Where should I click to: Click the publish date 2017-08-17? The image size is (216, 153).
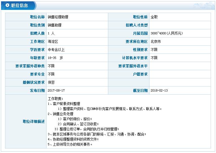coord(56,90)
